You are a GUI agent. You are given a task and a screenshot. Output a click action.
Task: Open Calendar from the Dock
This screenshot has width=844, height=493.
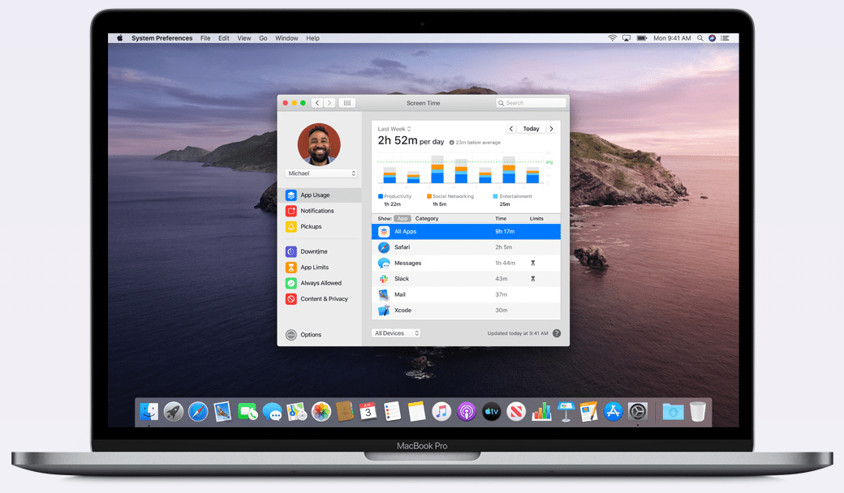pyautogui.click(x=368, y=412)
